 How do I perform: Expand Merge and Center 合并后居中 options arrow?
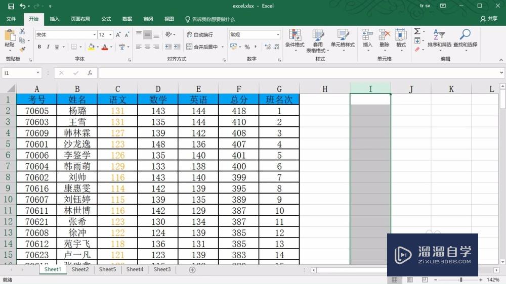(223, 47)
